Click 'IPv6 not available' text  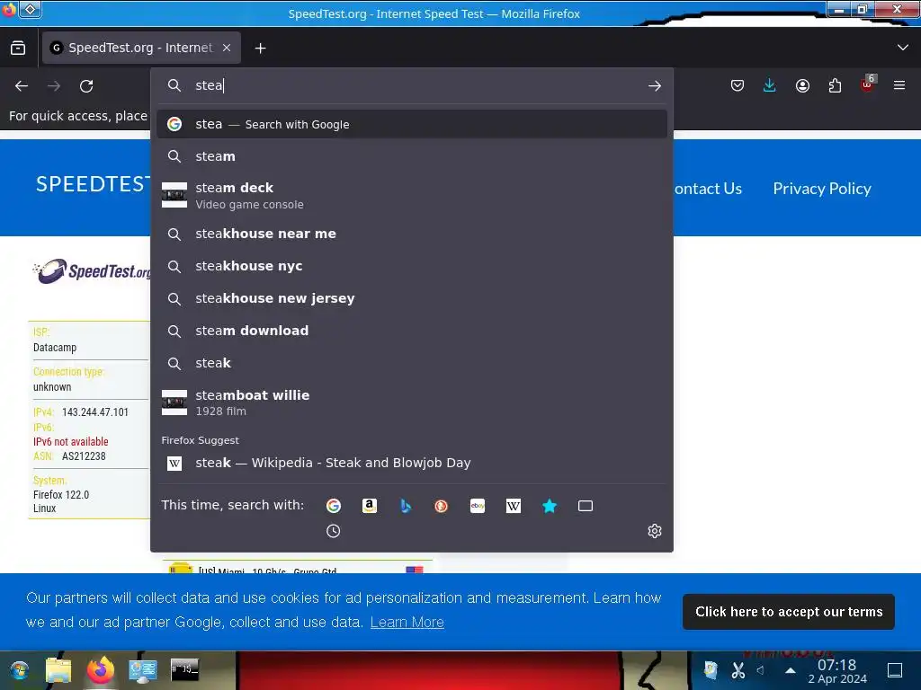pyautogui.click(x=70, y=441)
